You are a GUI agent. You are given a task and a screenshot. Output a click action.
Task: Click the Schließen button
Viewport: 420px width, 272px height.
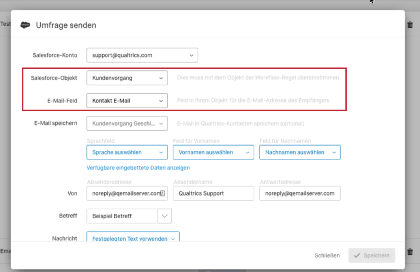327,255
